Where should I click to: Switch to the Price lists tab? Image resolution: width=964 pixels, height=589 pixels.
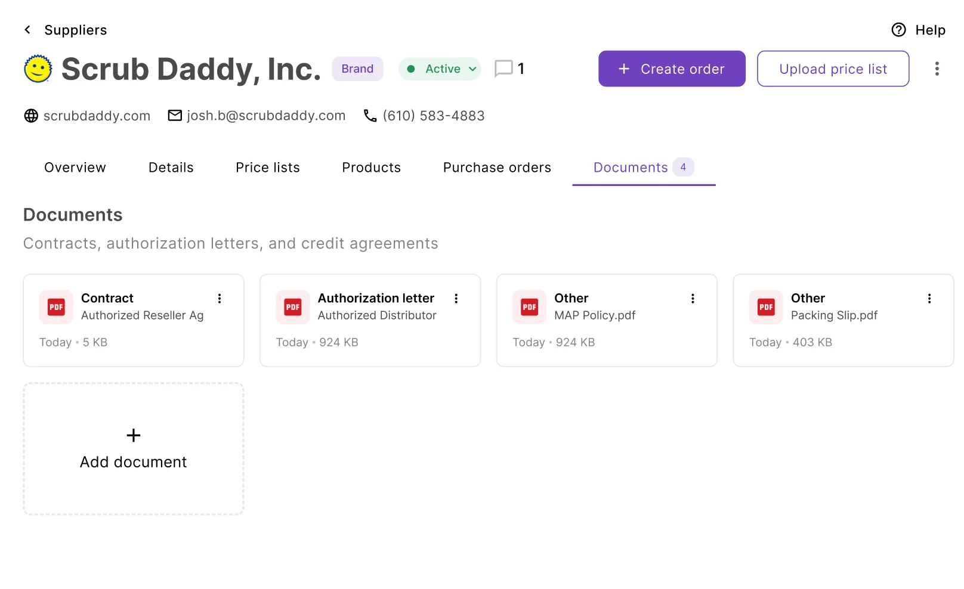pos(268,168)
